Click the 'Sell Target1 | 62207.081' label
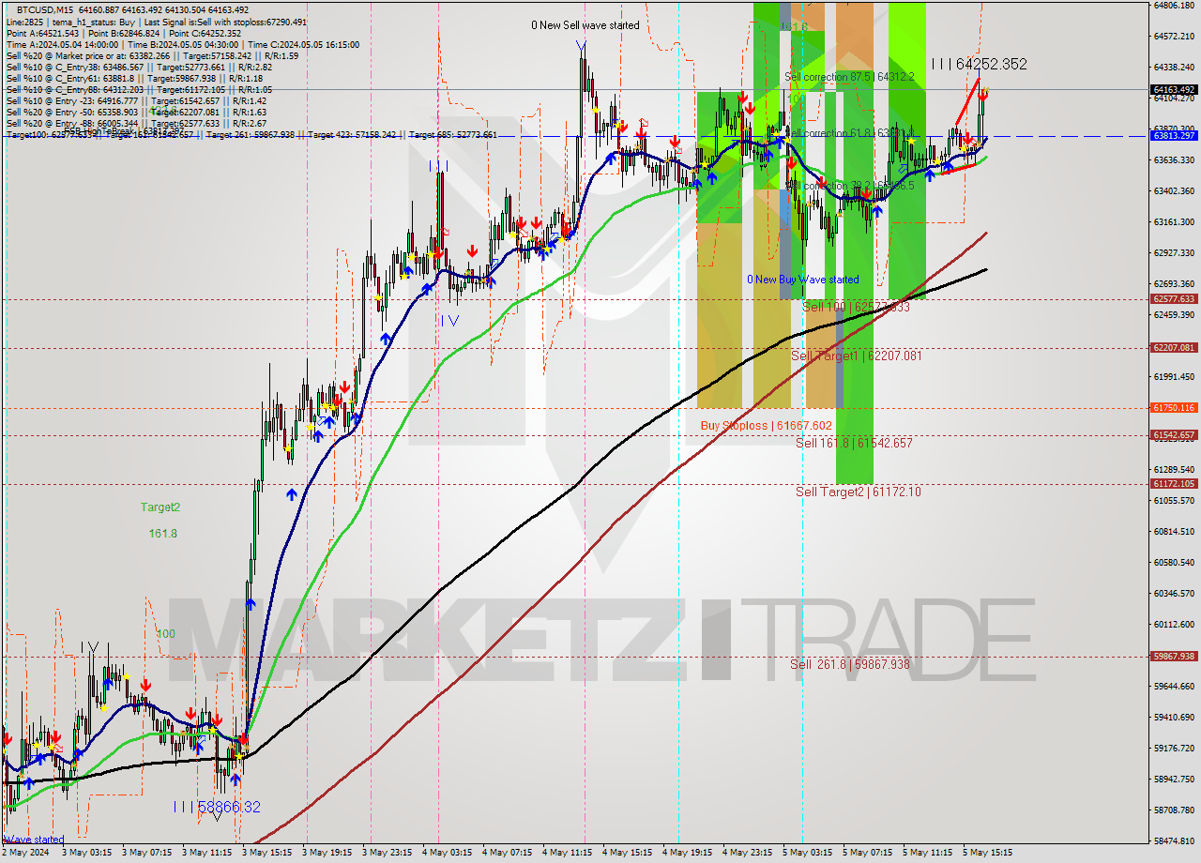This screenshot has height=863, width=1201. 857,356
